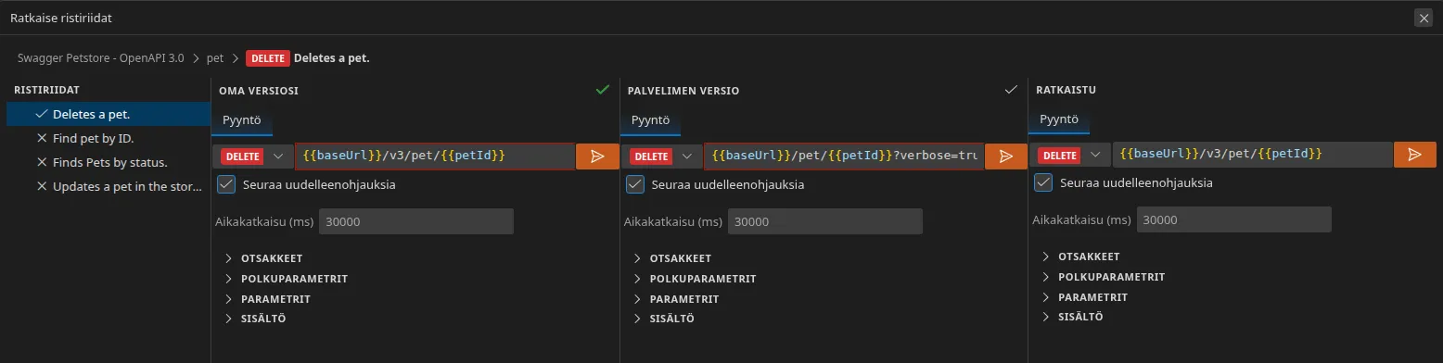This screenshot has height=363, width=1443.
Task: Expand Otsakkeet in Oma versiosi
Action: (x=263, y=258)
